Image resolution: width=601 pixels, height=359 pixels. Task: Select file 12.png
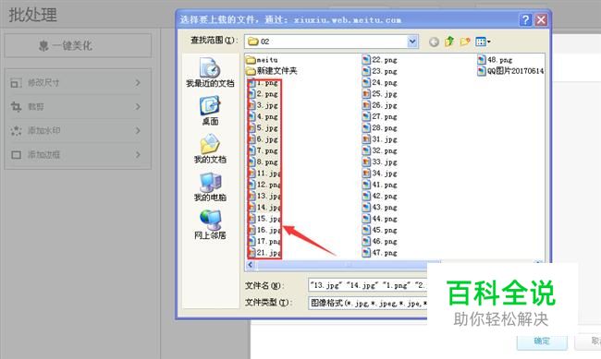point(264,185)
